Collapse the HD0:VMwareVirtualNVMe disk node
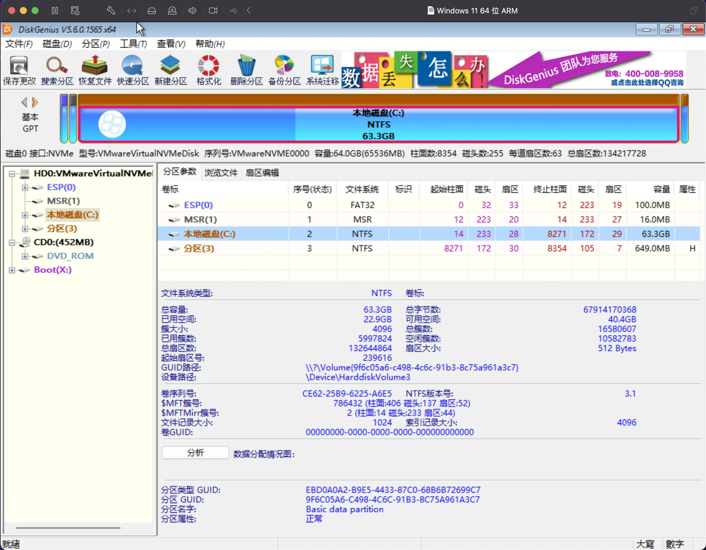This screenshot has width=706, height=550. (x=11, y=174)
